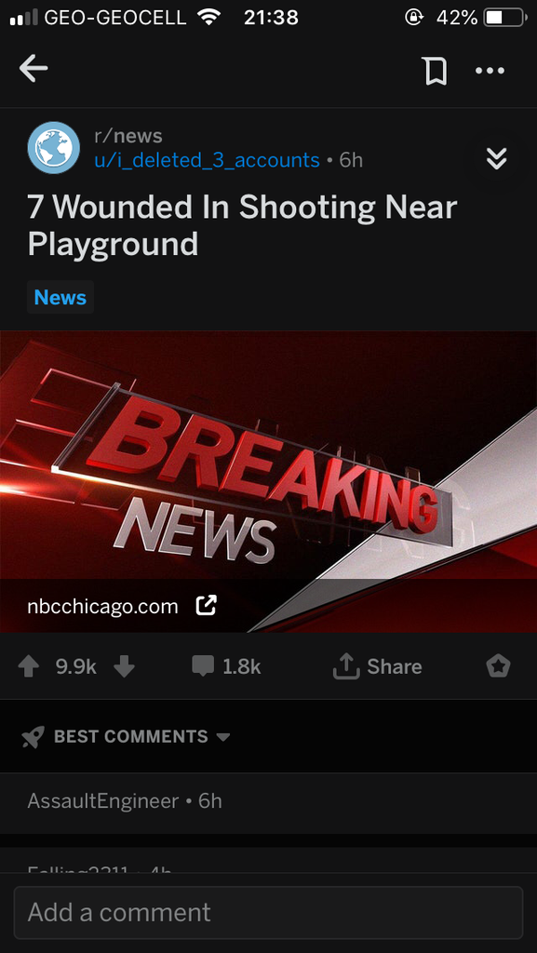Bookmark this post with save icon
537x953 pixels.
[435, 71]
